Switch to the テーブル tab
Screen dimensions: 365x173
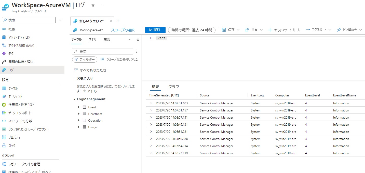click(x=76, y=40)
